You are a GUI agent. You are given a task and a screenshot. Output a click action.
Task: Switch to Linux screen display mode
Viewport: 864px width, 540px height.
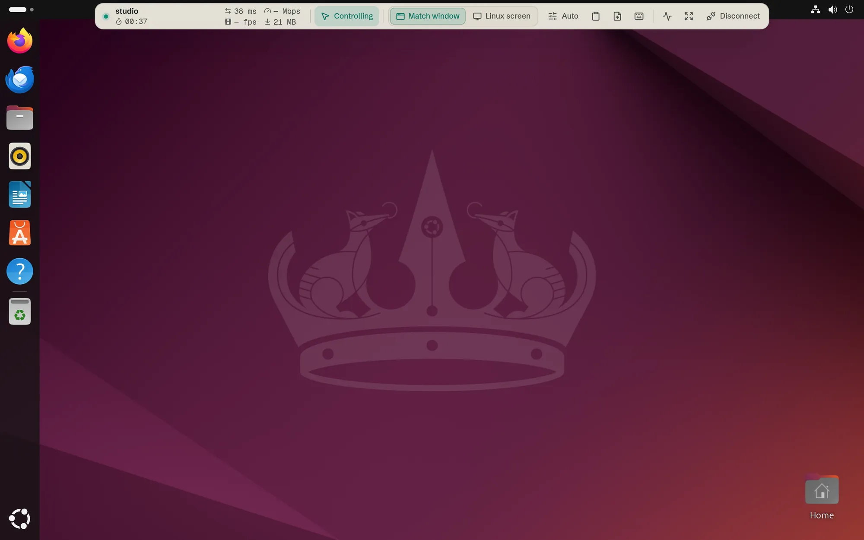coord(502,16)
